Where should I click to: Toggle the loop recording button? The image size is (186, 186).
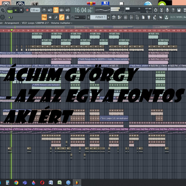[68, 10]
